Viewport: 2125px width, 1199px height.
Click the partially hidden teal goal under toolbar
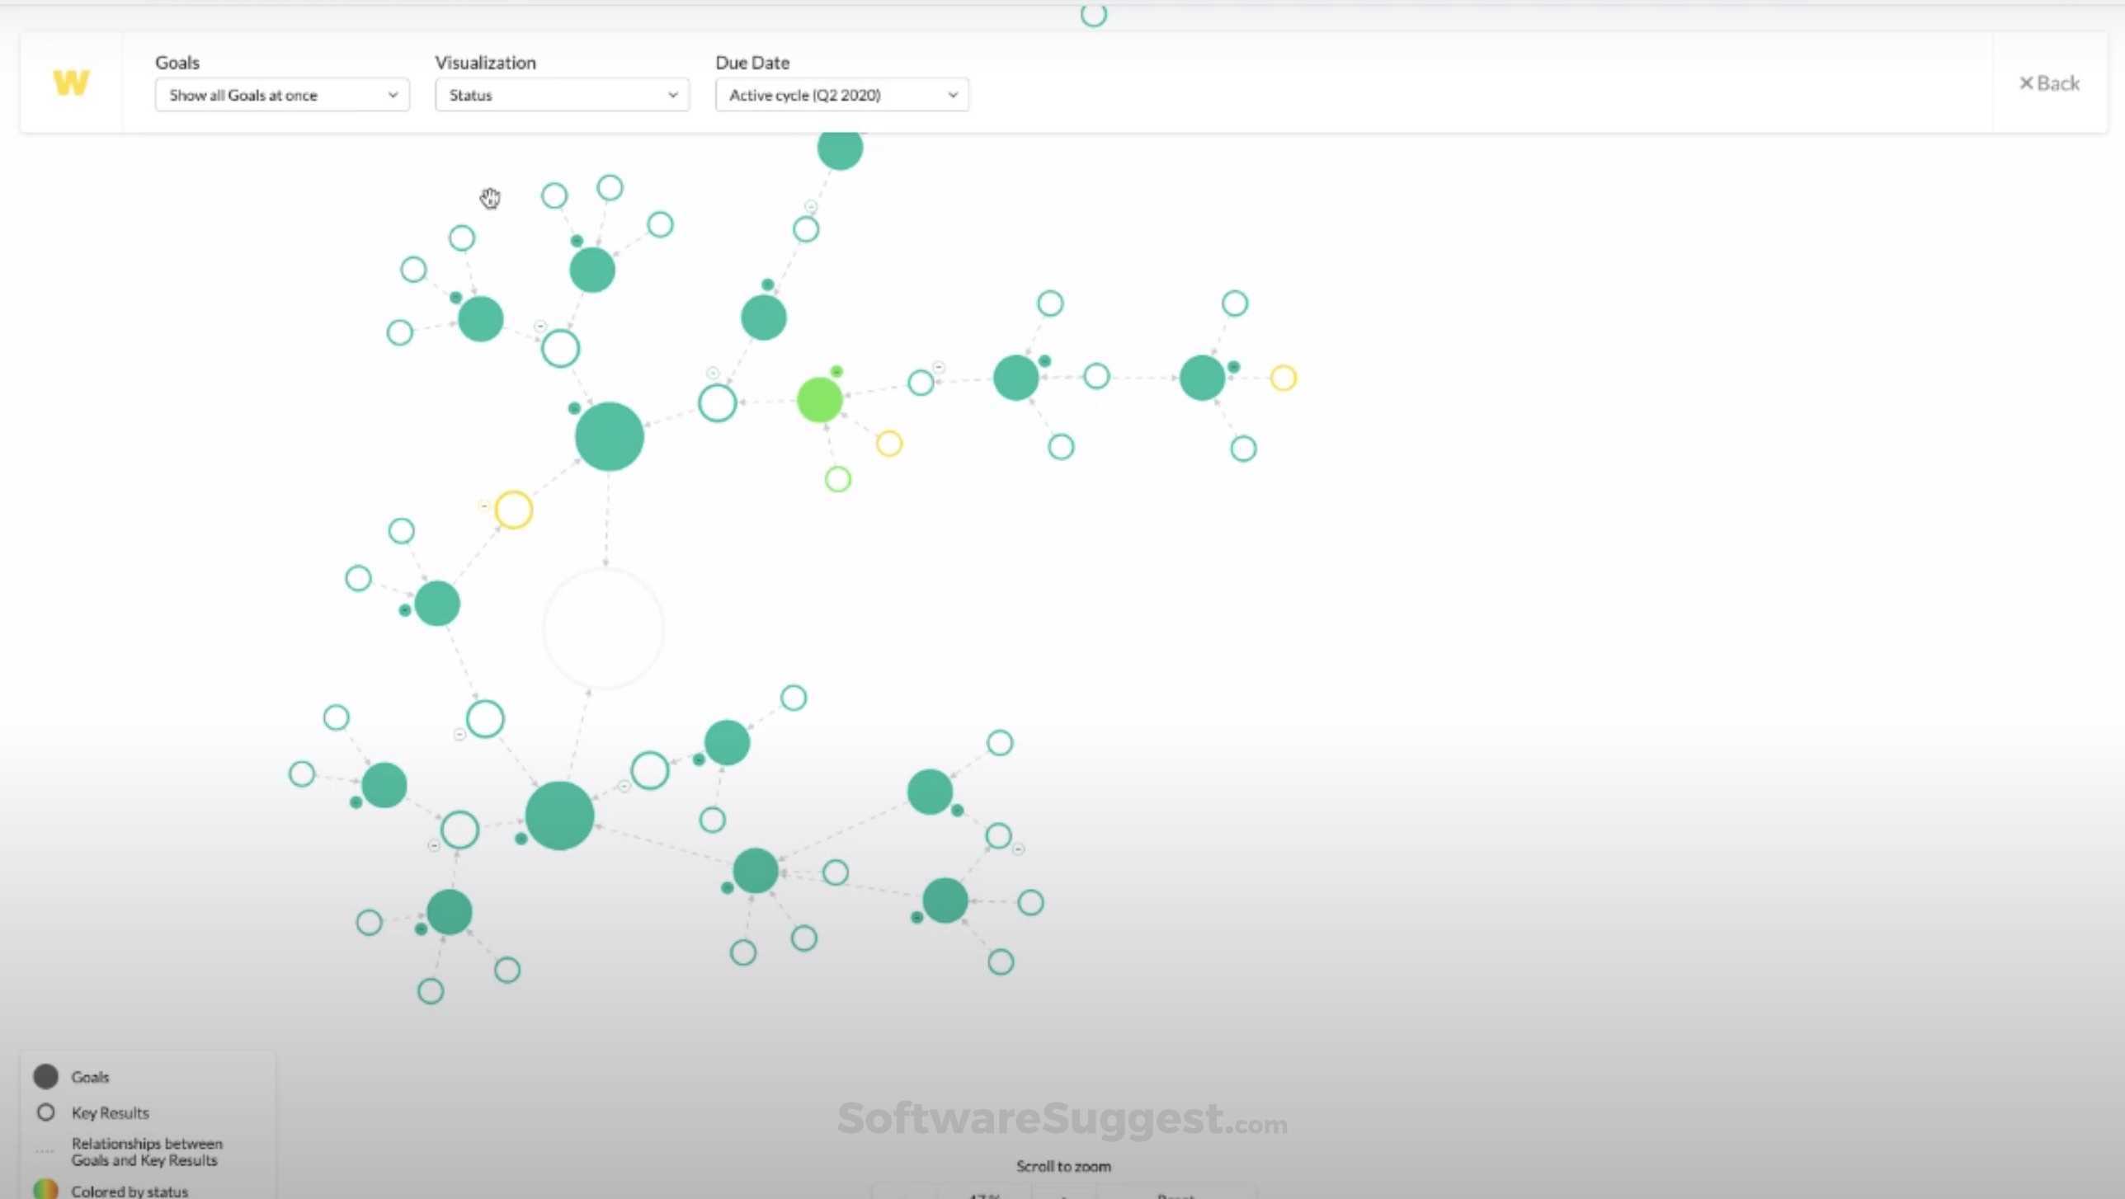click(840, 150)
